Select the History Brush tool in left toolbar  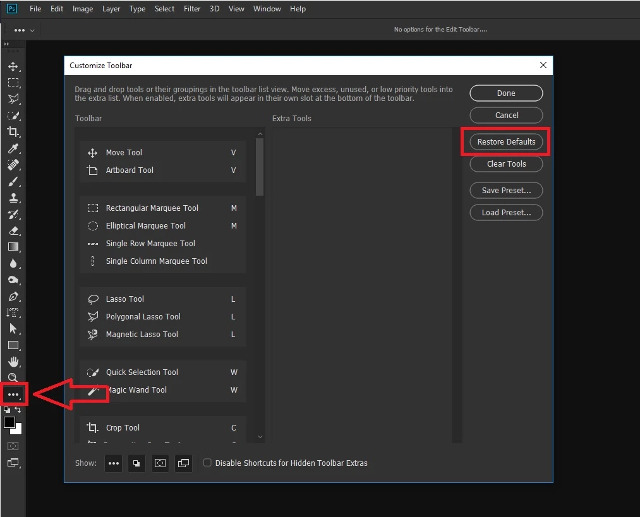(13, 215)
